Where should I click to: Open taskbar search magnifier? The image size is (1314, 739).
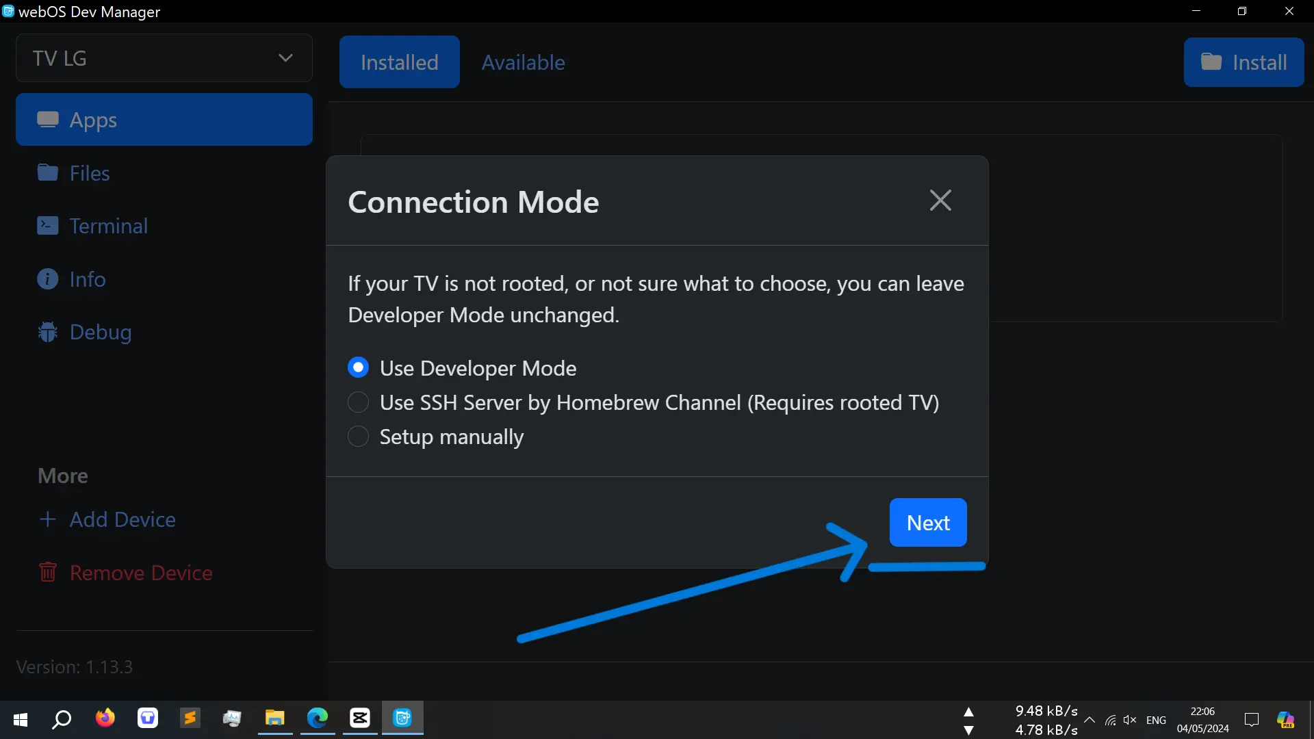(x=62, y=719)
